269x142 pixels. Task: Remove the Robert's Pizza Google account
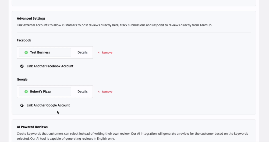tap(107, 92)
